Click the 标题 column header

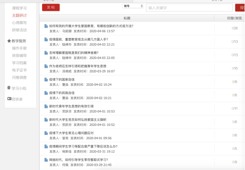(x=127, y=18)
